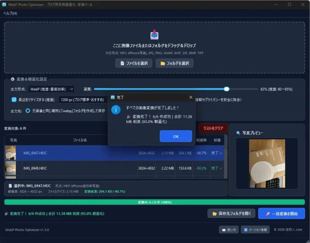Click the WebP Photo Optimizer v1.3.0 label
The width and height of the screenshot is (310, 243).
point(27,230)
